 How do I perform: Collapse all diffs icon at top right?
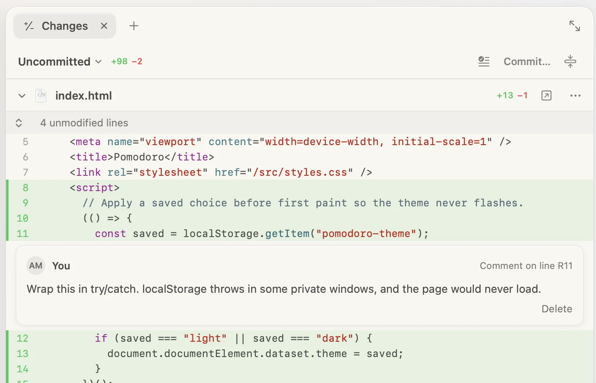(570, 62)
